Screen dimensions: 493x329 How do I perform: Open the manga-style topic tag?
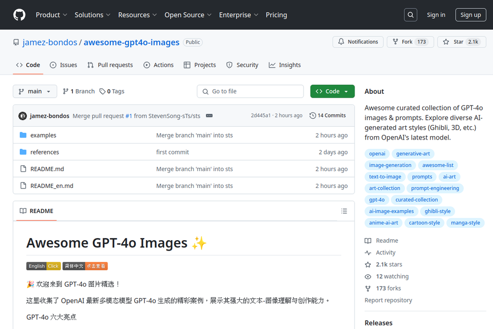tap(465, 222)
